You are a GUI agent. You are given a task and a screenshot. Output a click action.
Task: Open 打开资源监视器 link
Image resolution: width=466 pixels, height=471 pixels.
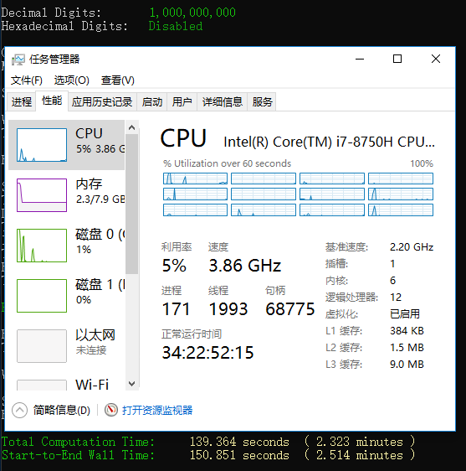coord(157,410)
